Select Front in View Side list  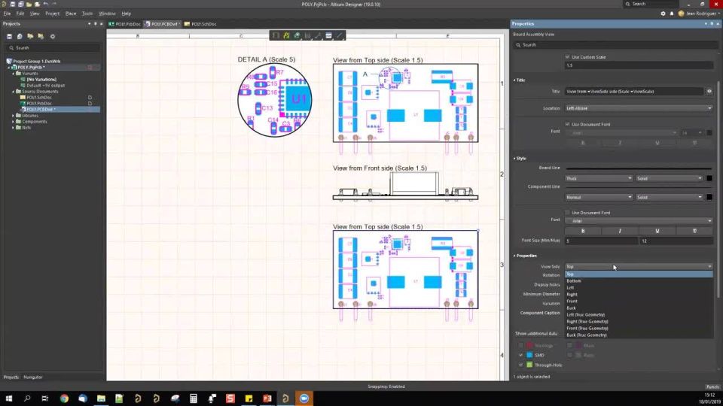click(639, 301)
